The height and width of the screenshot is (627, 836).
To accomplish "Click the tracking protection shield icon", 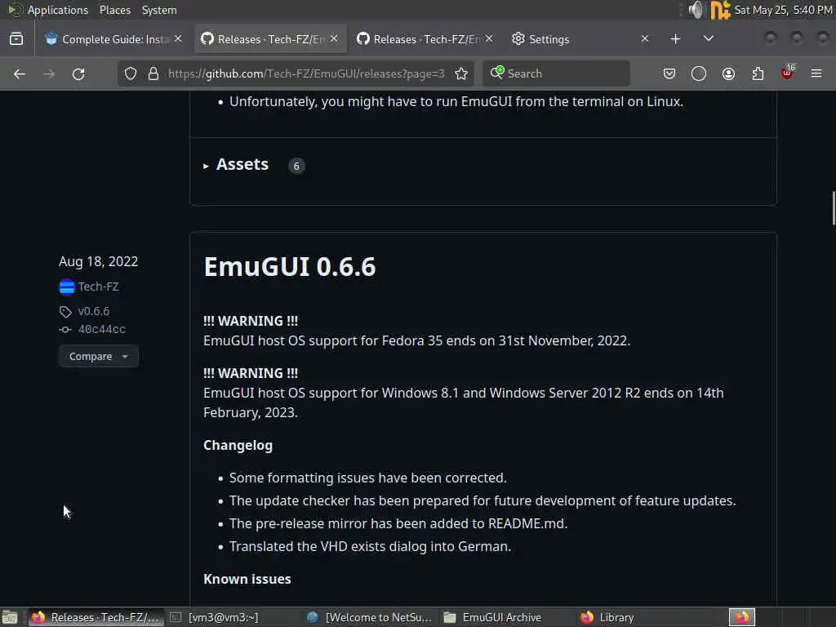I will click(131, 73).
